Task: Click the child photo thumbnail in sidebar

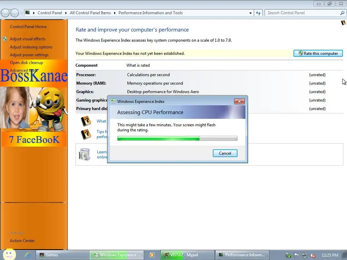Action: tap(15, 108)
